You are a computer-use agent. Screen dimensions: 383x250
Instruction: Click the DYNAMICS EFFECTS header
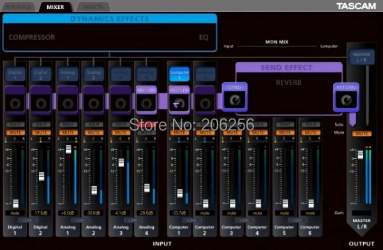tap(110, 18)
